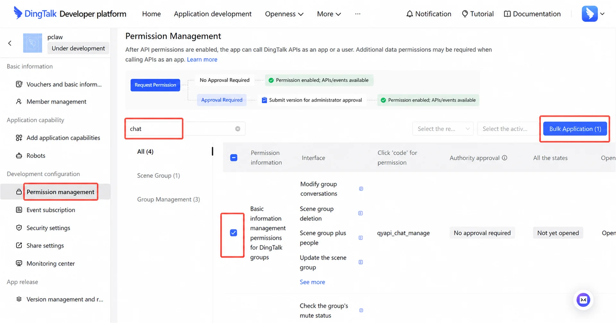Click the 'Under development' status badge
Viewport: 616px width, 323px height.
pyautogui.click(x=78, y=48)
